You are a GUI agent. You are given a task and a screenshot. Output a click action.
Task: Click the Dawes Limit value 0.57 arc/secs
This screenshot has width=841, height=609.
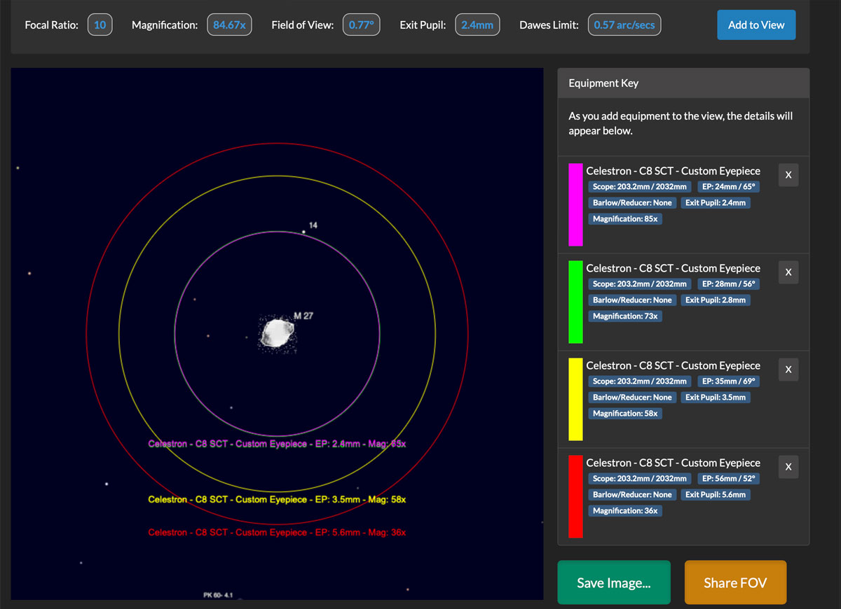[x=624, y=25]
